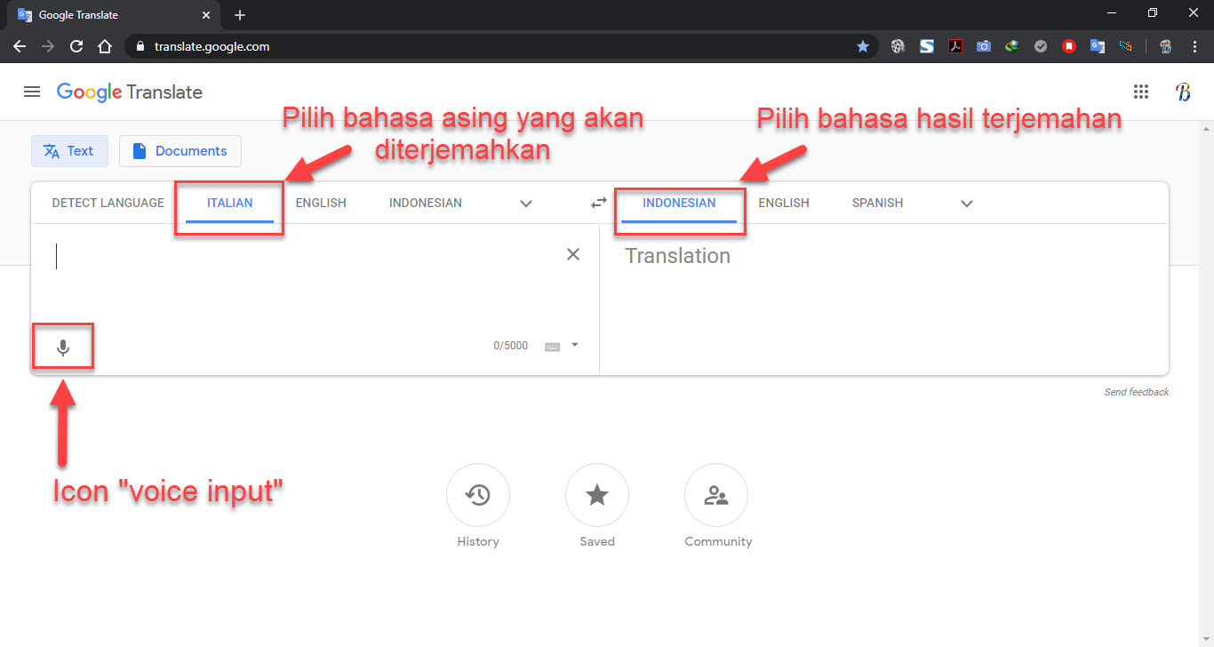Open the gray checkmark extension
1214x647 pixels.
1041,46
